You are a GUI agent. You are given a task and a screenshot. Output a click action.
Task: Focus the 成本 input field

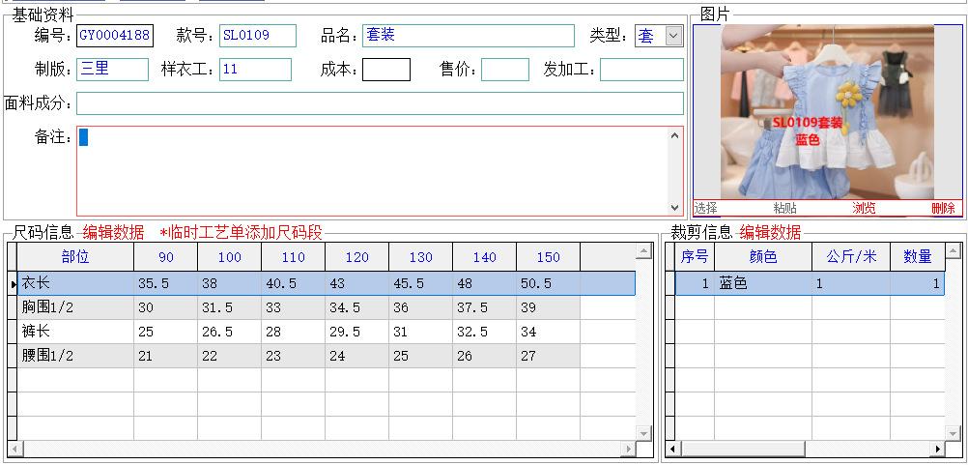point(385,70)
